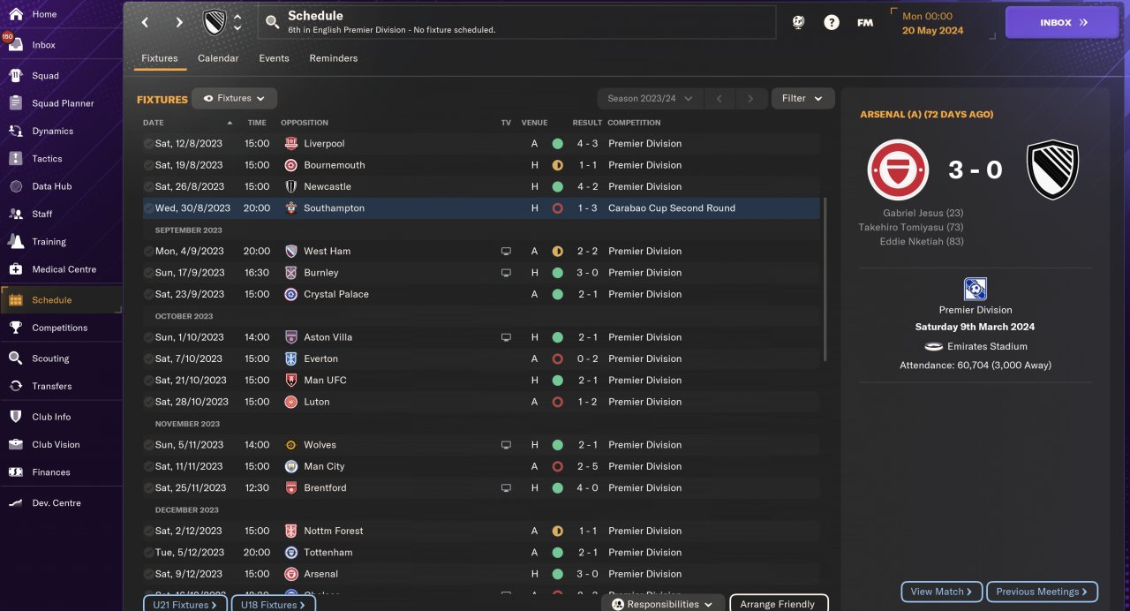Open the Season 2023/24 dropdown

point(650,98)
